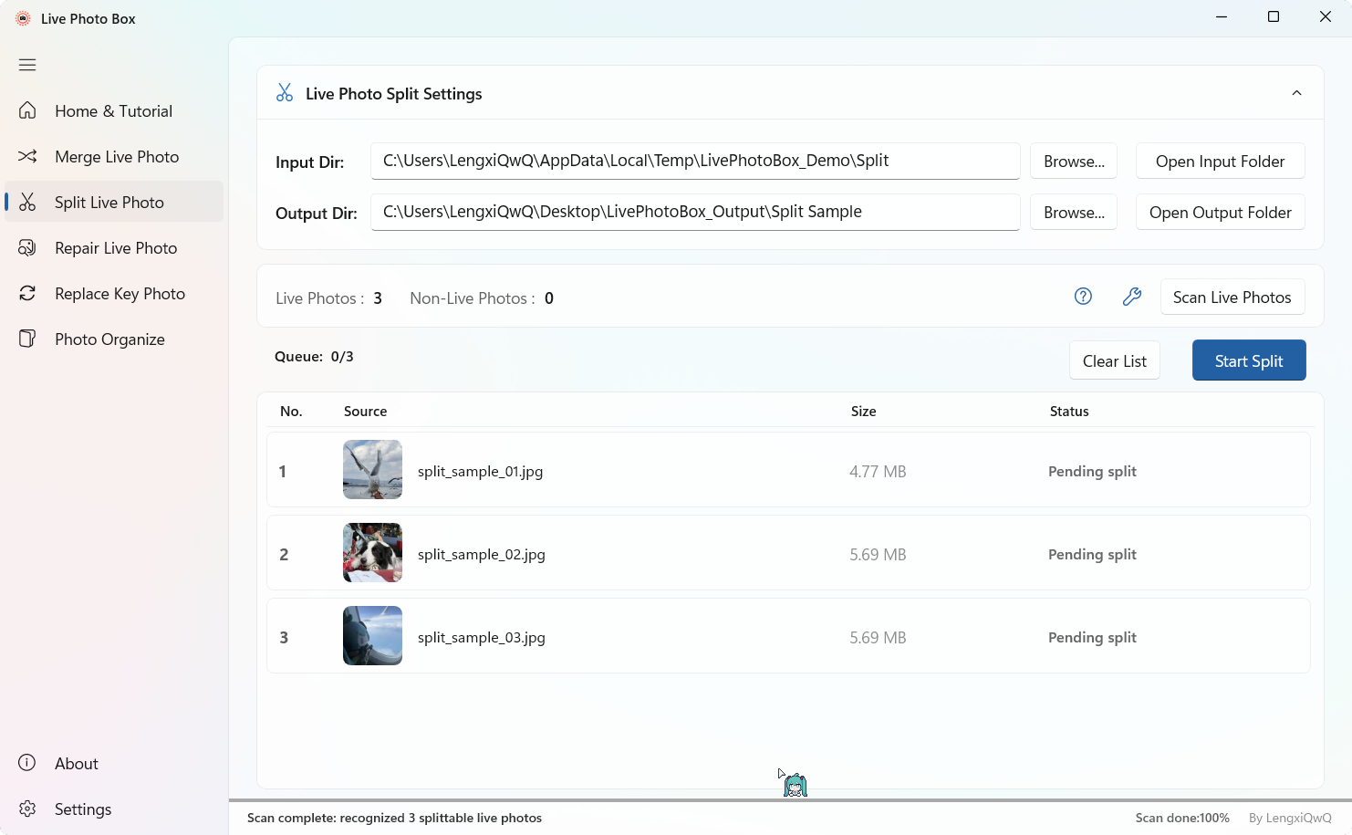
Task: Select file name split_sample_02.jpg
Action: 482,555
